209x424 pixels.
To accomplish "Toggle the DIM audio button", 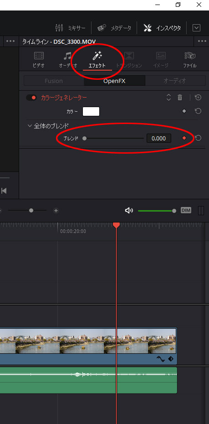I will point(186,210).
